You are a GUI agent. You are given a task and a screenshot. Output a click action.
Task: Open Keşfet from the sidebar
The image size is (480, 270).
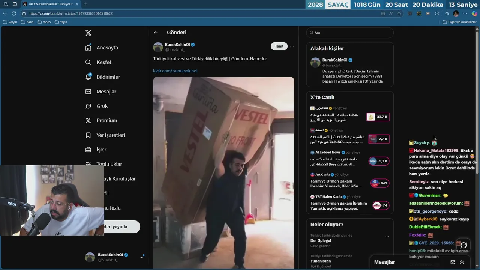(x=98, y=62)
